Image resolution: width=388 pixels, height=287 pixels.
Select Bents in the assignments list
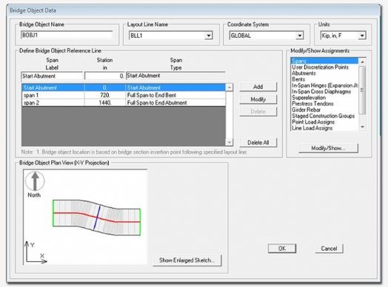pyautogui.click(x=298, y=79)
